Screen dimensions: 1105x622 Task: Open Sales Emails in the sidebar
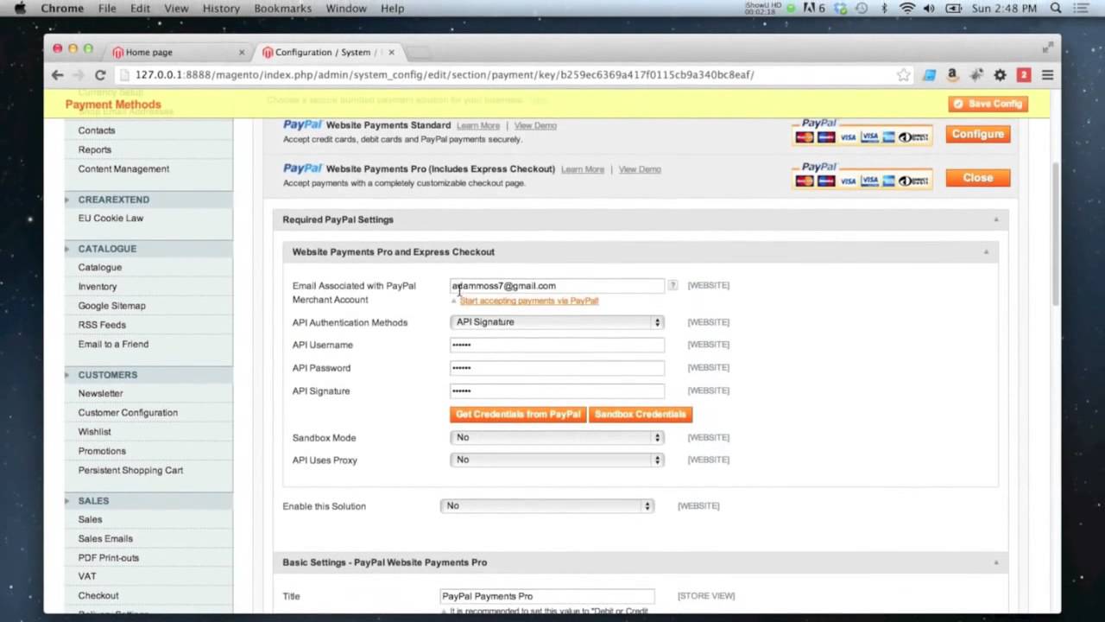coord(105,539)
